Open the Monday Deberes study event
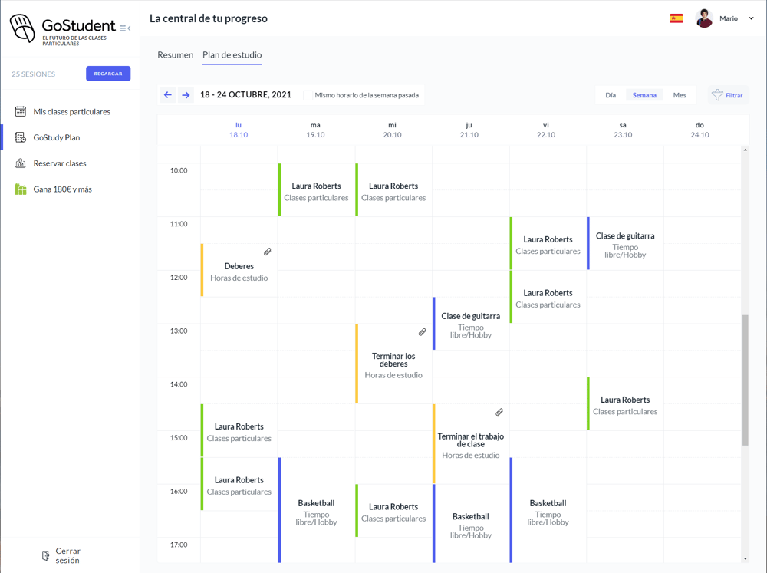Viewport: 767px width, 573px height. click(x=239, y=270)
